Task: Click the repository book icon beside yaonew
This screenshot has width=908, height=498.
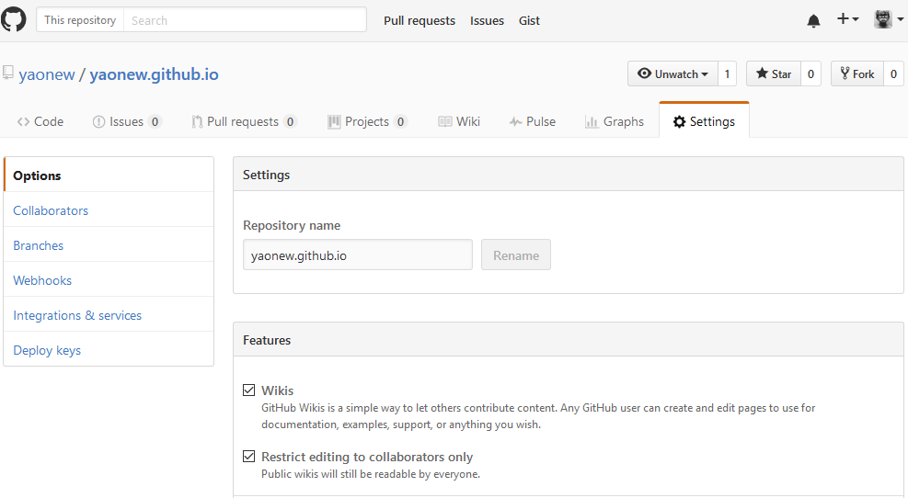Action: (8, 74)
